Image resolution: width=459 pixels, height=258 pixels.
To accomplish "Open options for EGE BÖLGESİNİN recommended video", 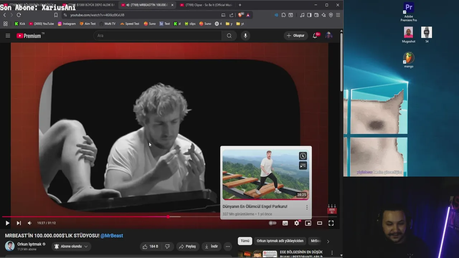I will tap(332, 253).
